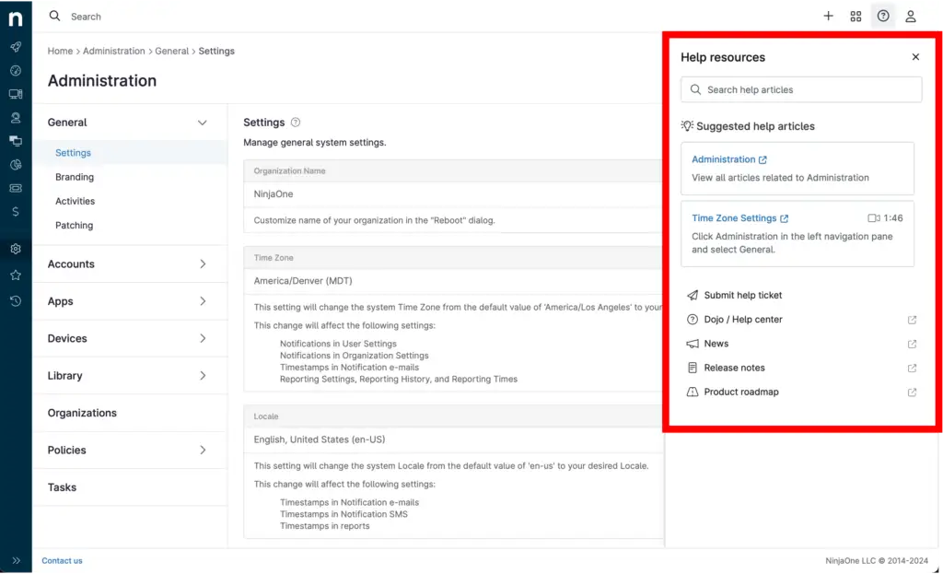Toggle the help question mark icon in the top bar
This screenshot has height=574, width=943.
click(883, 17)
